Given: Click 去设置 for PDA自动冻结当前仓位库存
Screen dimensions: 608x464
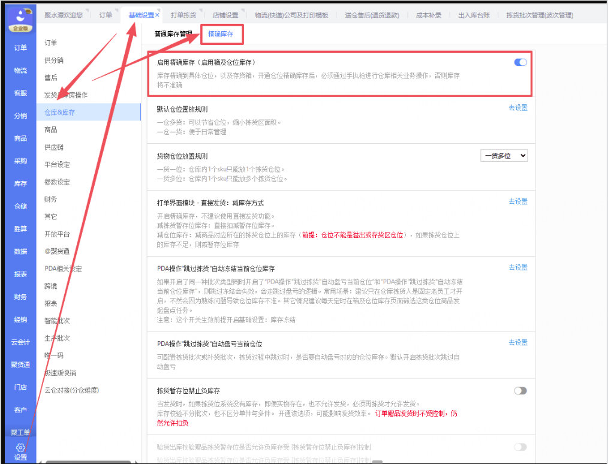Looking at the screenshot, I should [x=517, y=267].
